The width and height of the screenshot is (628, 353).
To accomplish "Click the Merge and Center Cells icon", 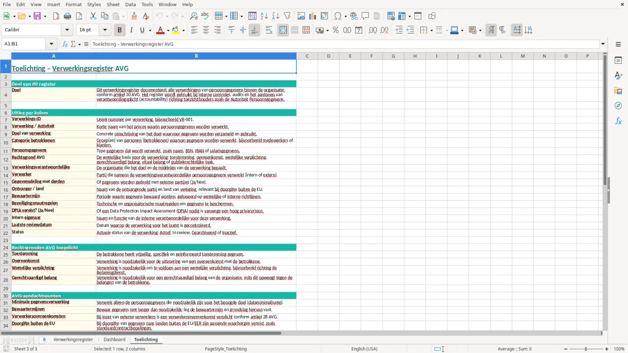I will pos(283,30).
